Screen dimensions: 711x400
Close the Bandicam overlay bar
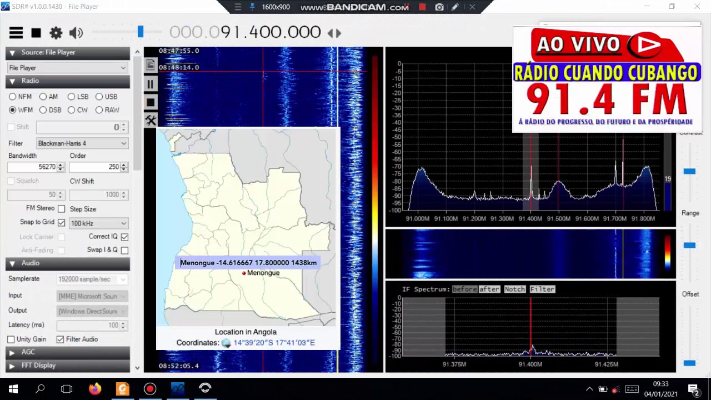point(472,7)
